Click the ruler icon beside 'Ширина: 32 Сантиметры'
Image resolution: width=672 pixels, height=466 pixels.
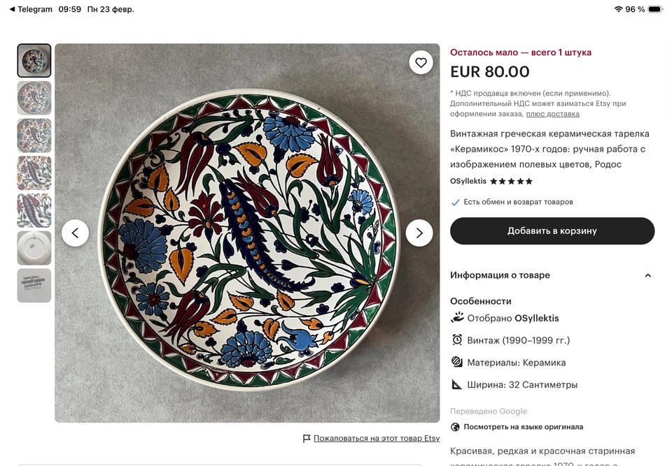click(456, 384)
